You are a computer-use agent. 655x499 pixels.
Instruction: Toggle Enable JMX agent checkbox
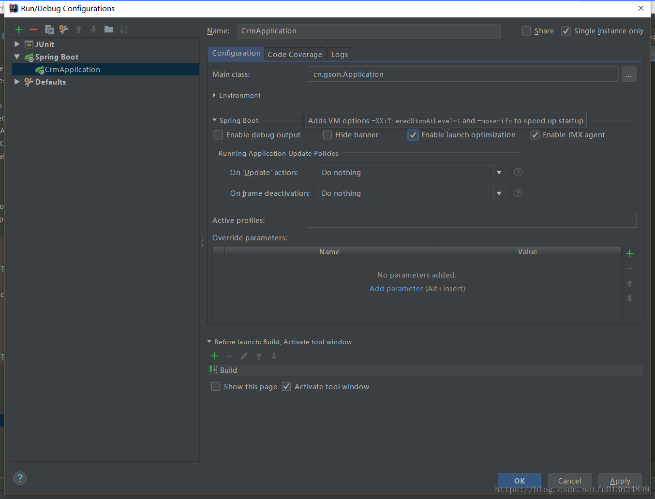tap(535, 135)
